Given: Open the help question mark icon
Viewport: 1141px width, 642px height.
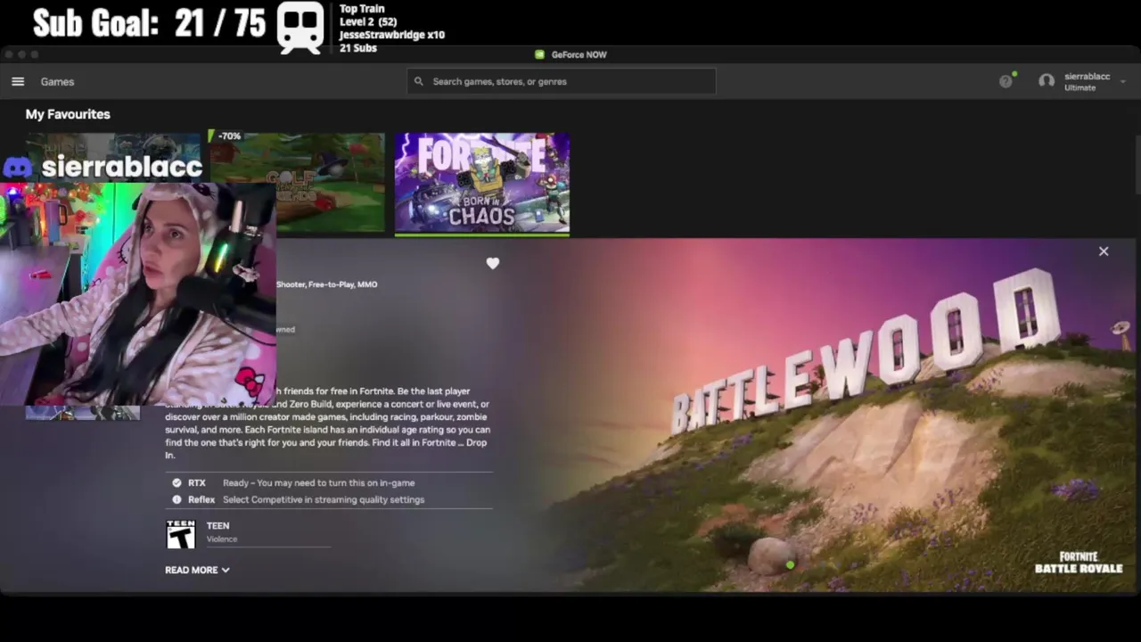Looking at the screenshot, I should pyautogui.click(x=1006, y=81).
